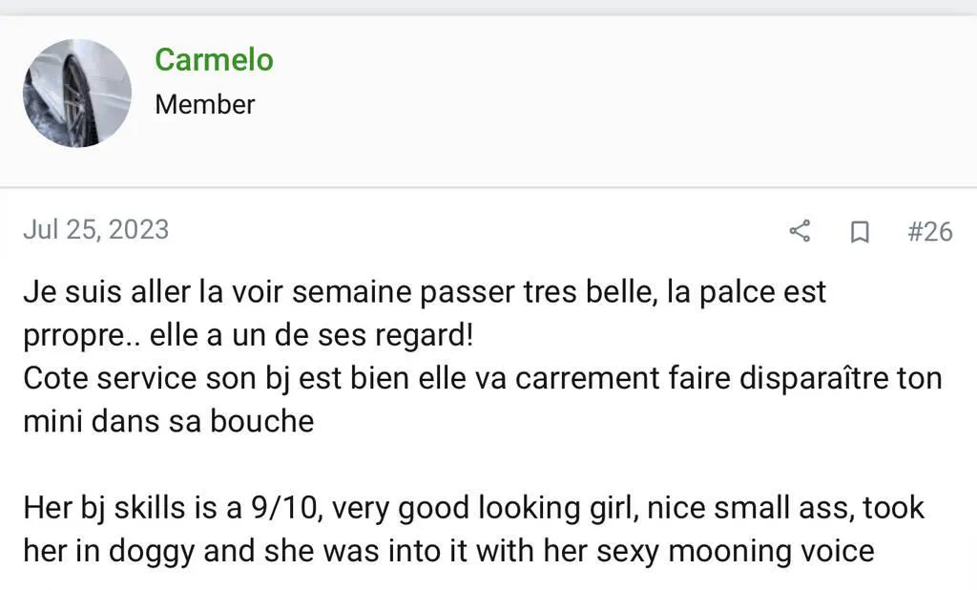977x590 pixels.
Task: Open the avatar image of the poster
Action: point(77,93)
